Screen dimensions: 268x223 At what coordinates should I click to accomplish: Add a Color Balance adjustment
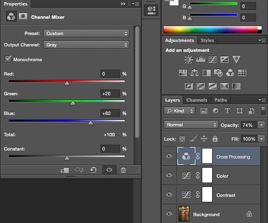point(194,73)
